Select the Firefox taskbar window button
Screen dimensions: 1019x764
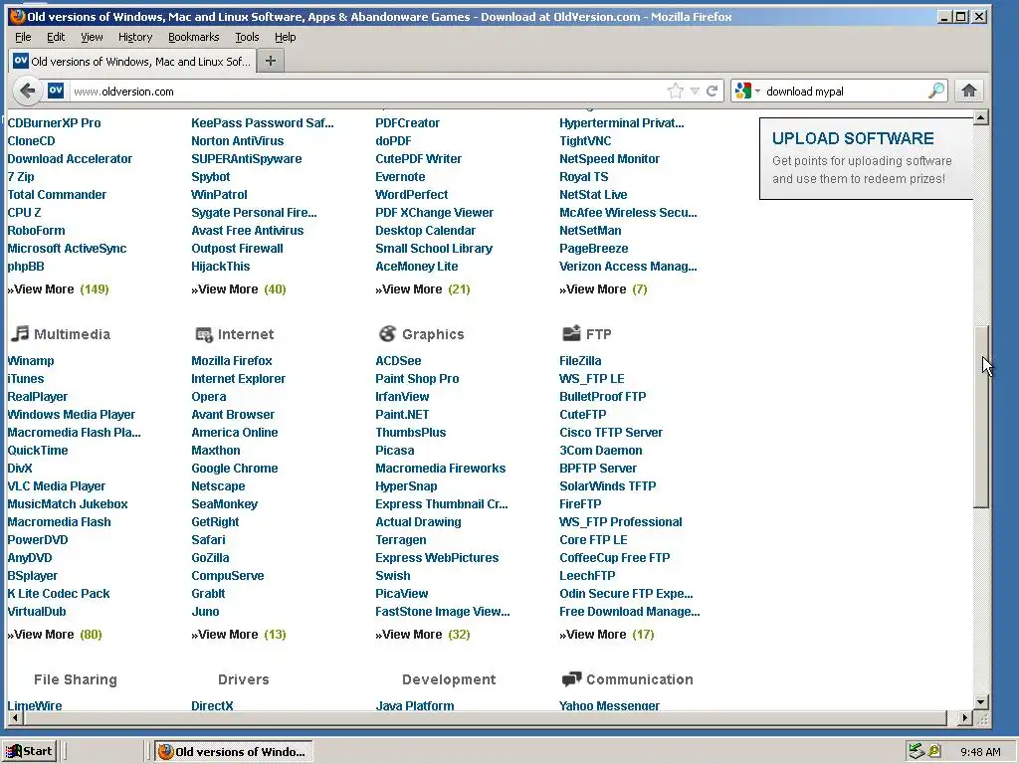click(234, 752)
